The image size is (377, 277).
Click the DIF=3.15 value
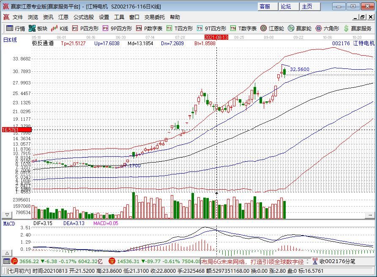pyautogui.click(x=43, y=223)
